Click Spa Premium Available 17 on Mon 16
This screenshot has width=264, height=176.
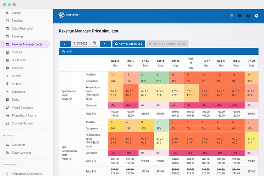click(x=192, y=74)
